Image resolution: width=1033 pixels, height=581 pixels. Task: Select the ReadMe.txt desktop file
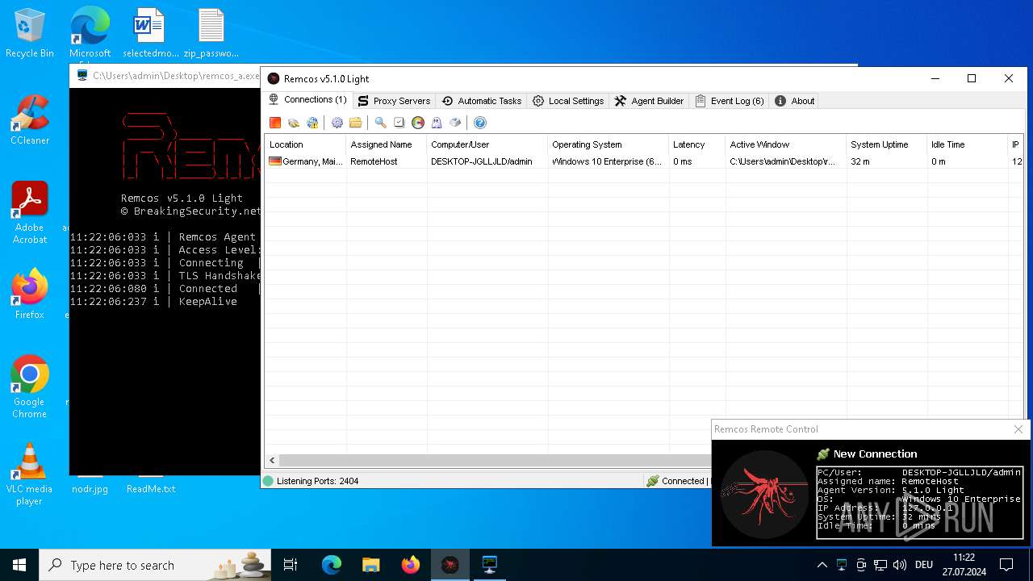(151, 489)
